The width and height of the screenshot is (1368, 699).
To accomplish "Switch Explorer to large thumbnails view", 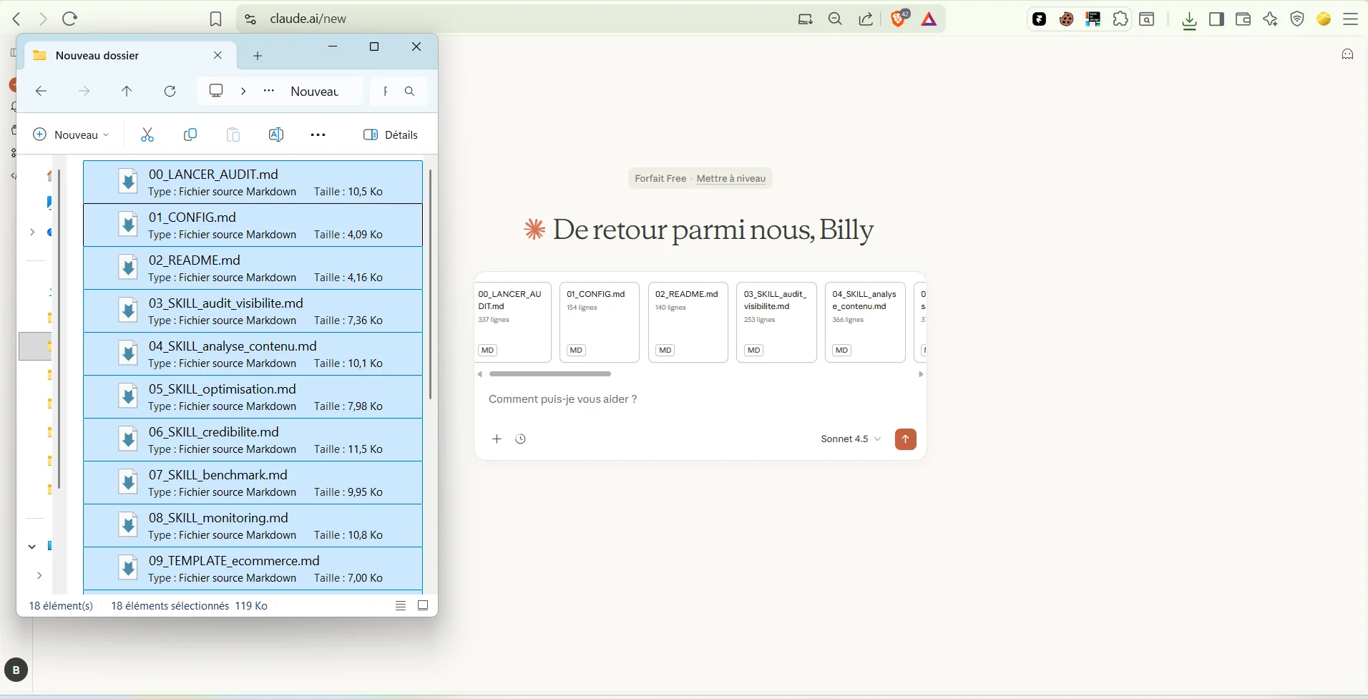I will pyautogui.click(x=424, y=606).
